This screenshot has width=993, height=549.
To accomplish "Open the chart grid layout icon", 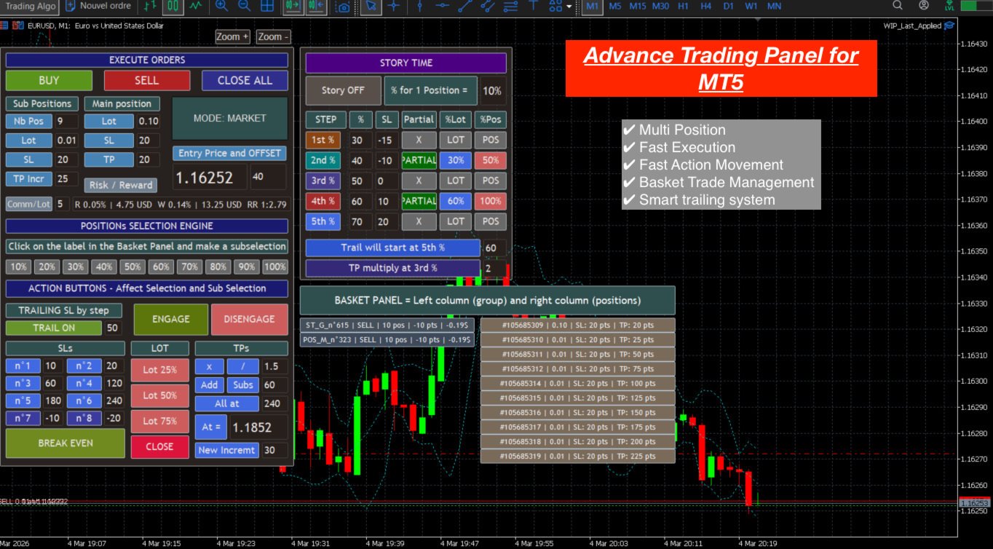I will pos(267,6).
